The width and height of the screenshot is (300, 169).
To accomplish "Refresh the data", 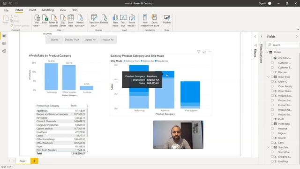I will tap(104, 19).
